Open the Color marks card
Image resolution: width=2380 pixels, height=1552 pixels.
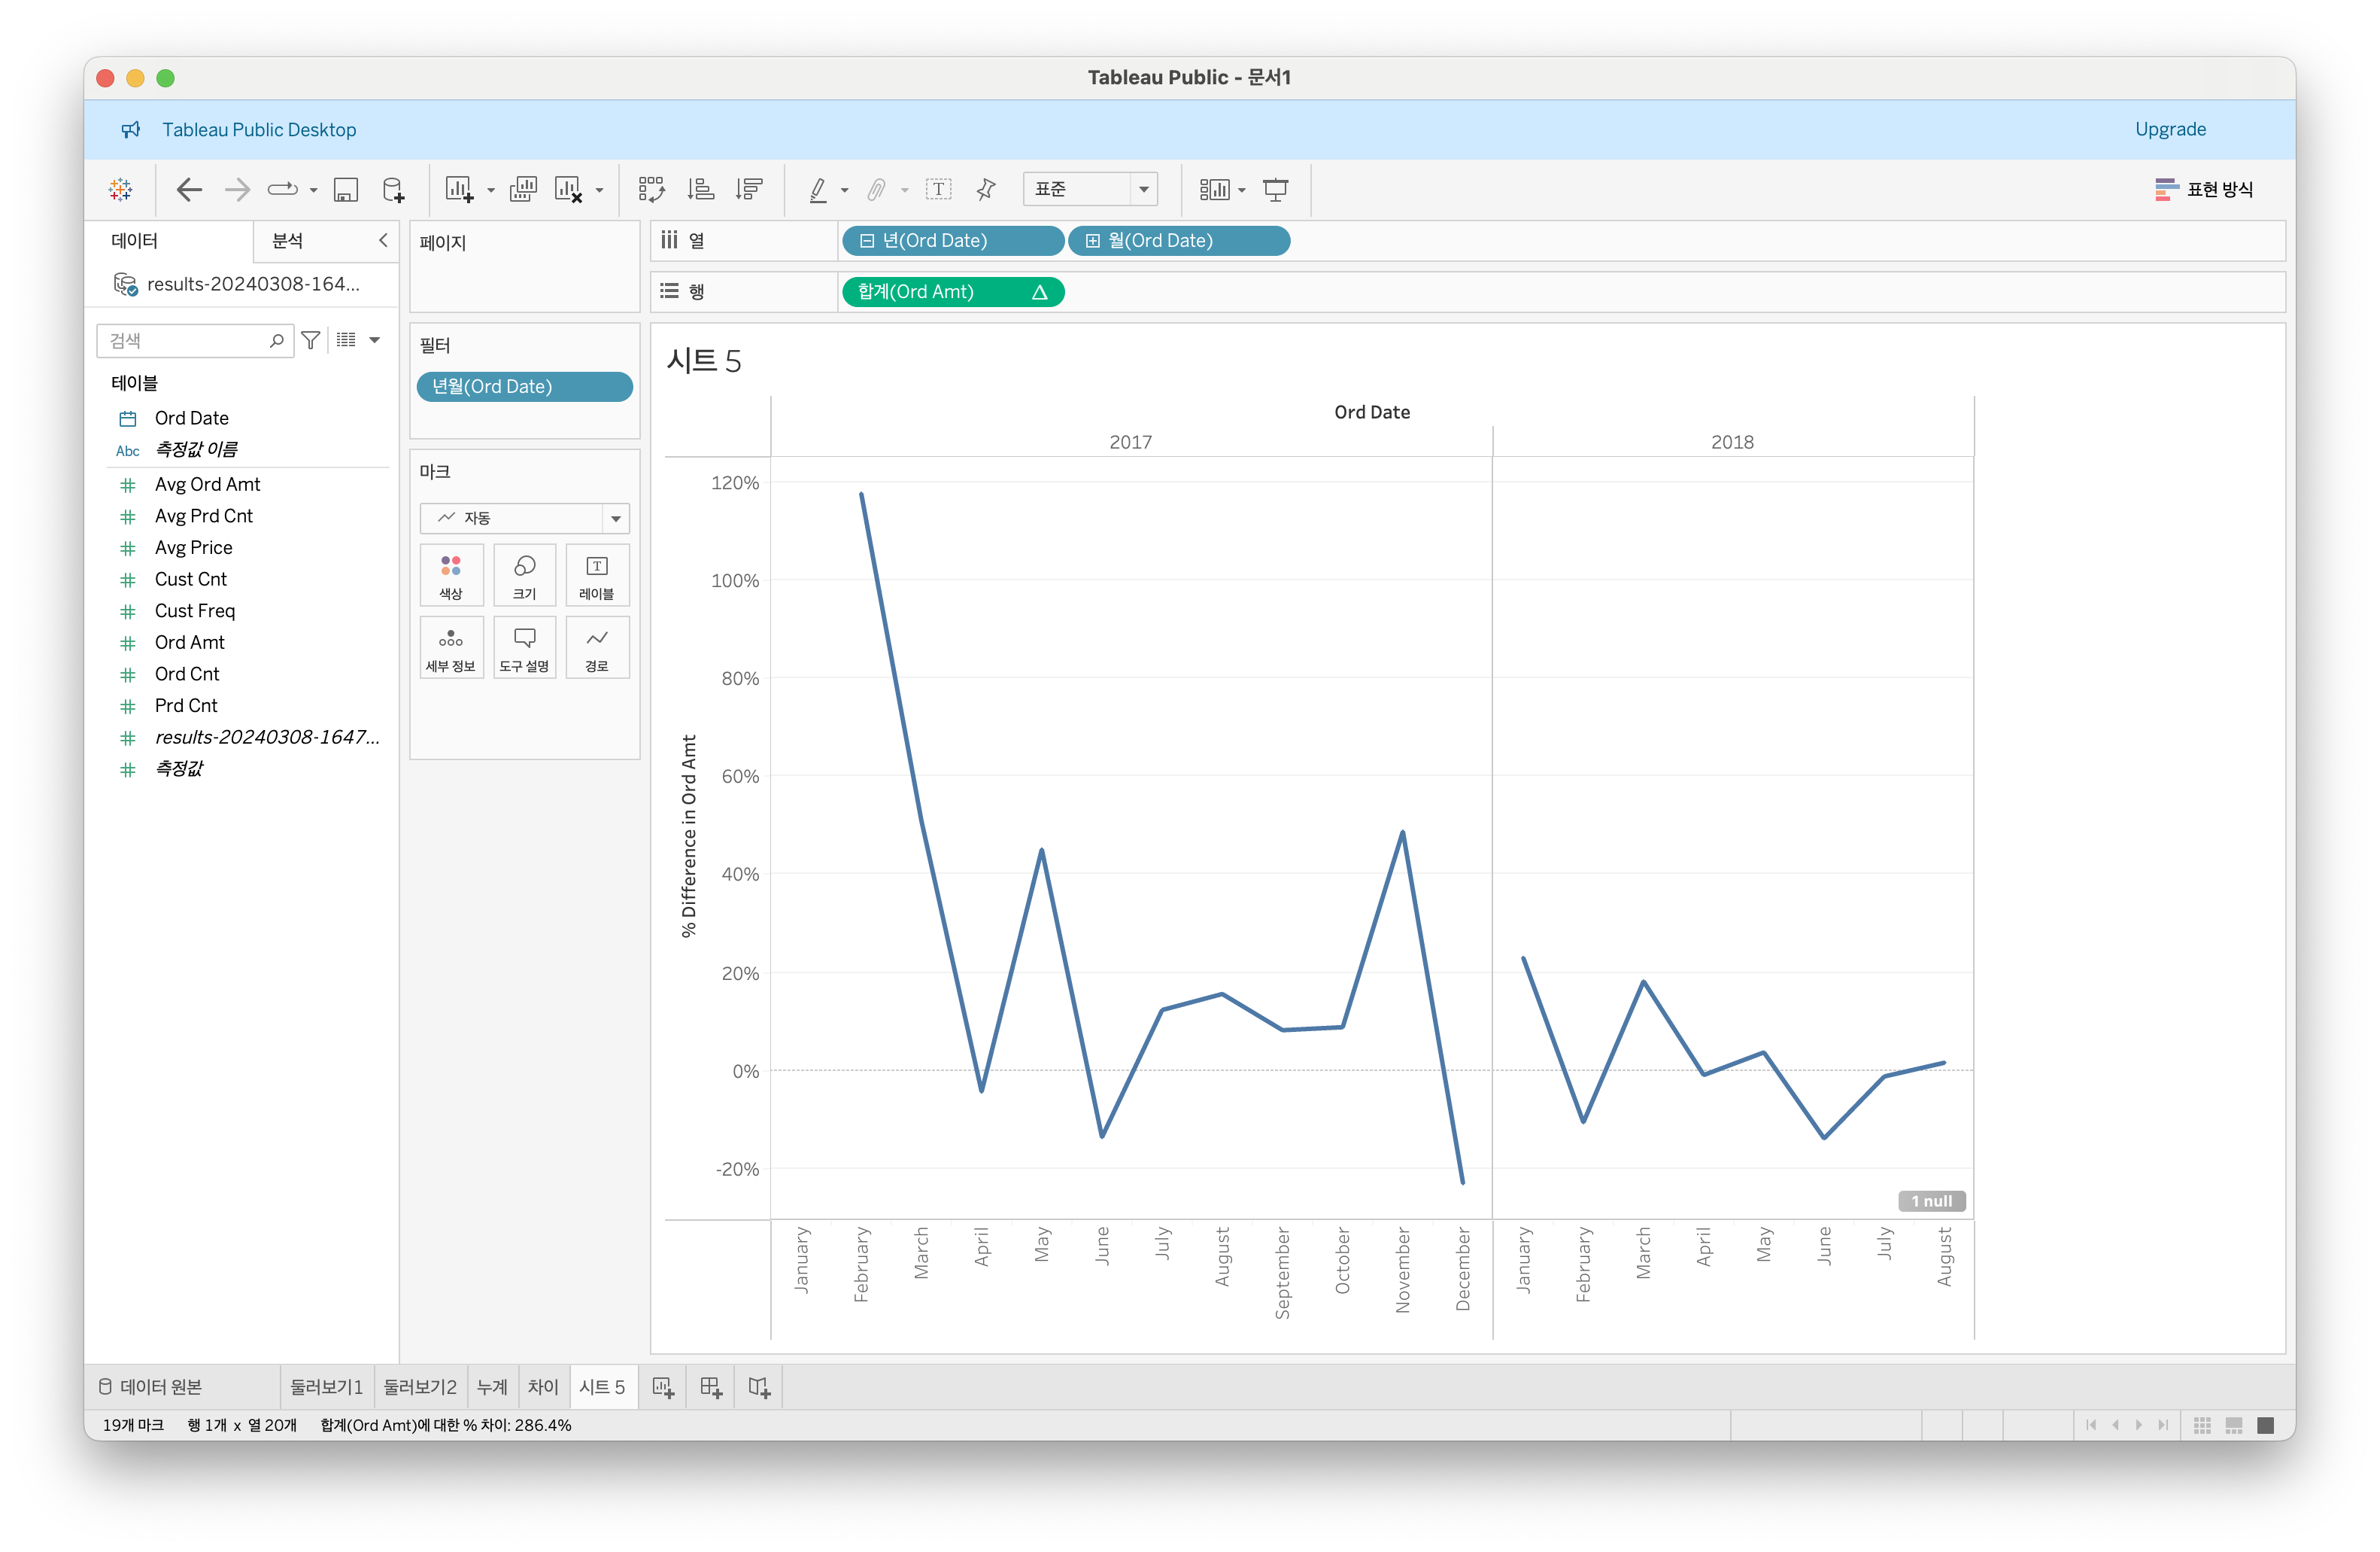451,575
